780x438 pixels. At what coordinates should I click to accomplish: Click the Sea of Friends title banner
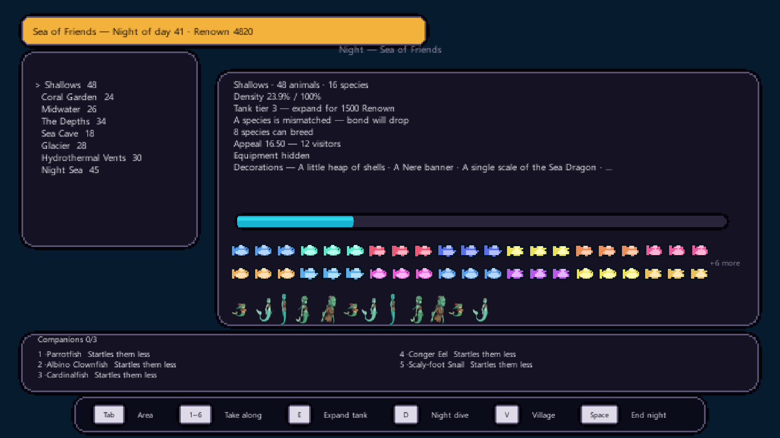coord(223,31)
